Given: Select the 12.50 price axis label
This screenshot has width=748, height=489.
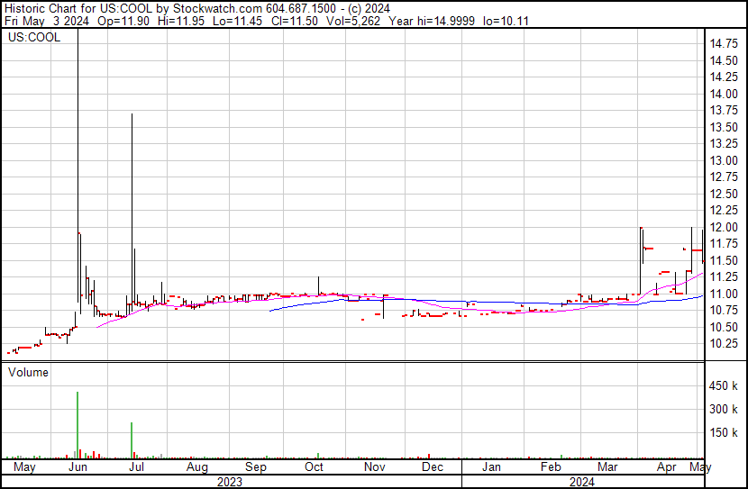Looking at the screenshot, I should tap(724, 194).
